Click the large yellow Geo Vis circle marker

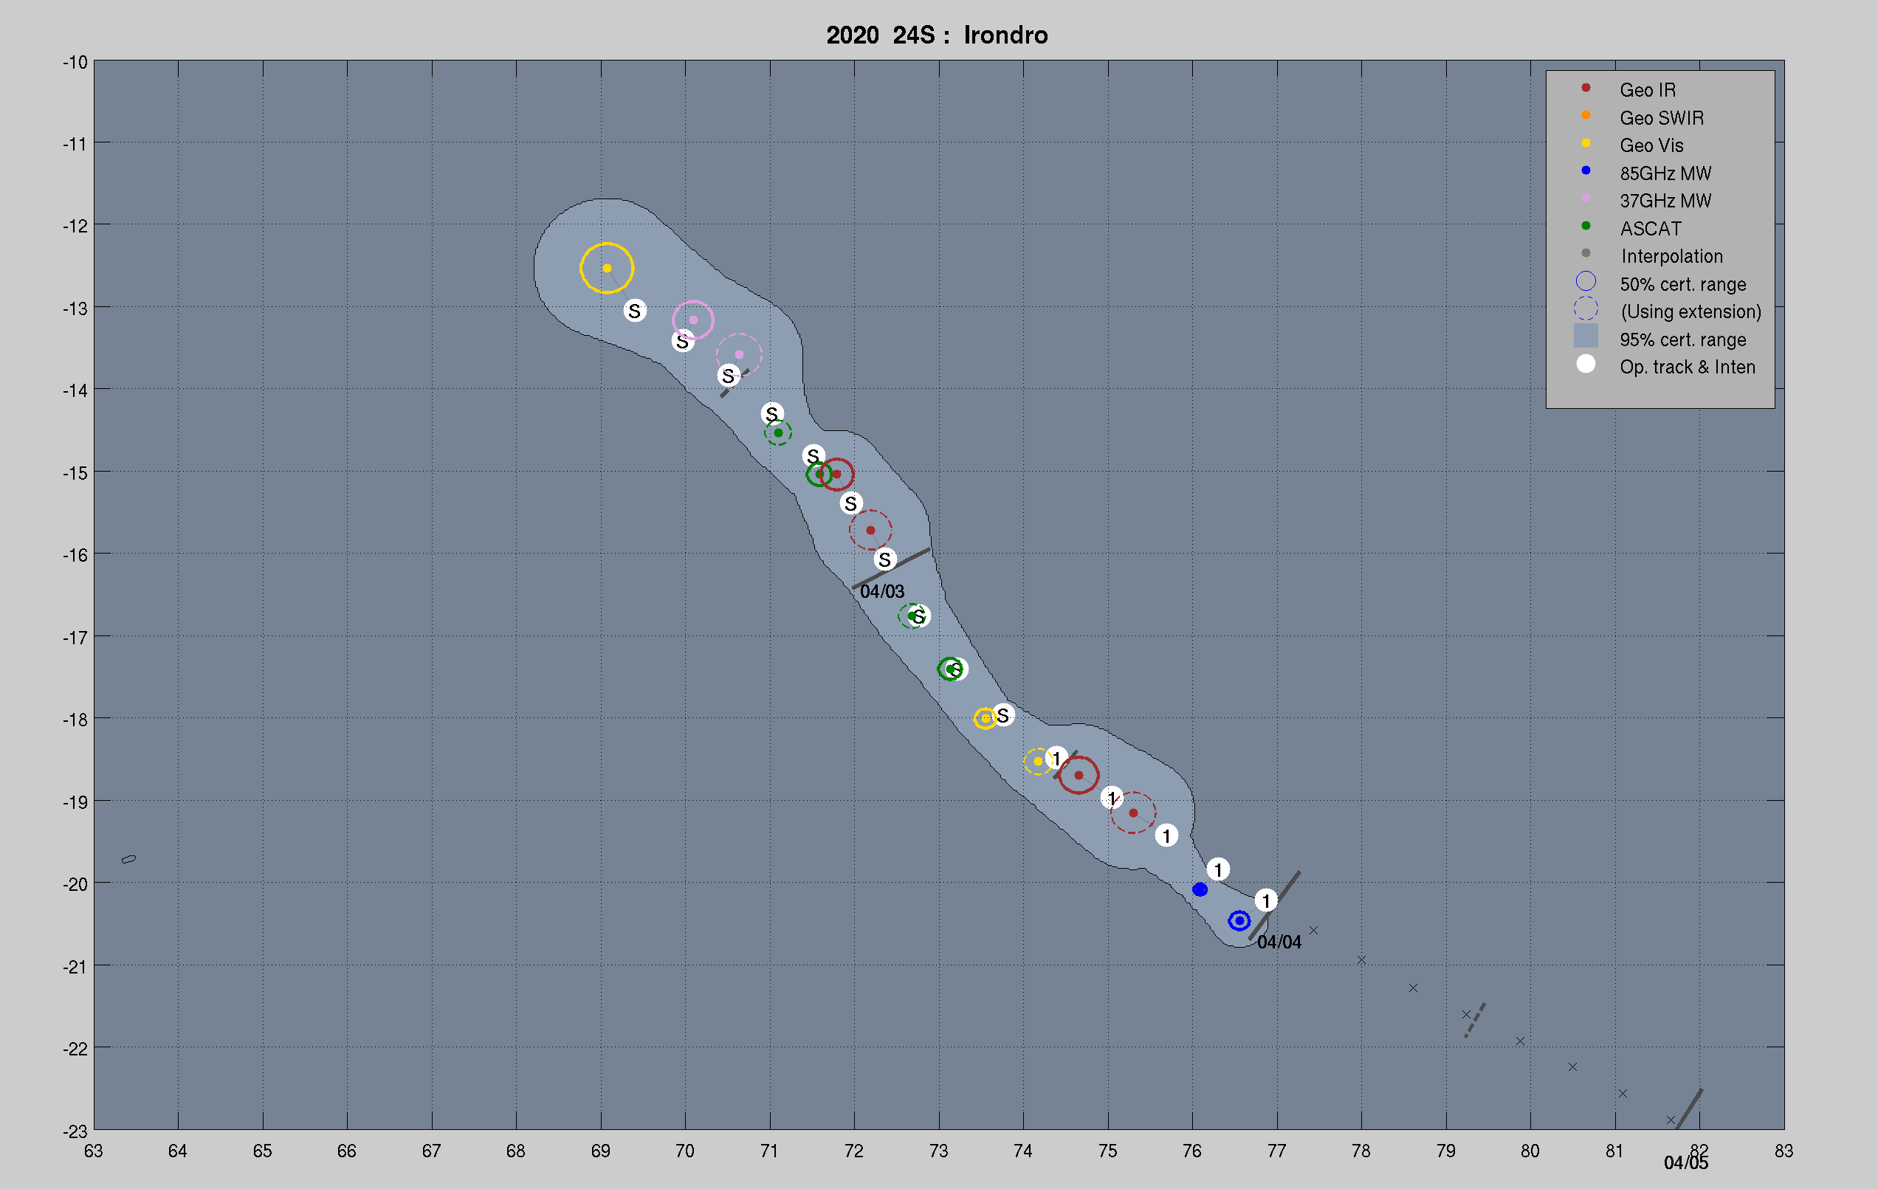607,268
